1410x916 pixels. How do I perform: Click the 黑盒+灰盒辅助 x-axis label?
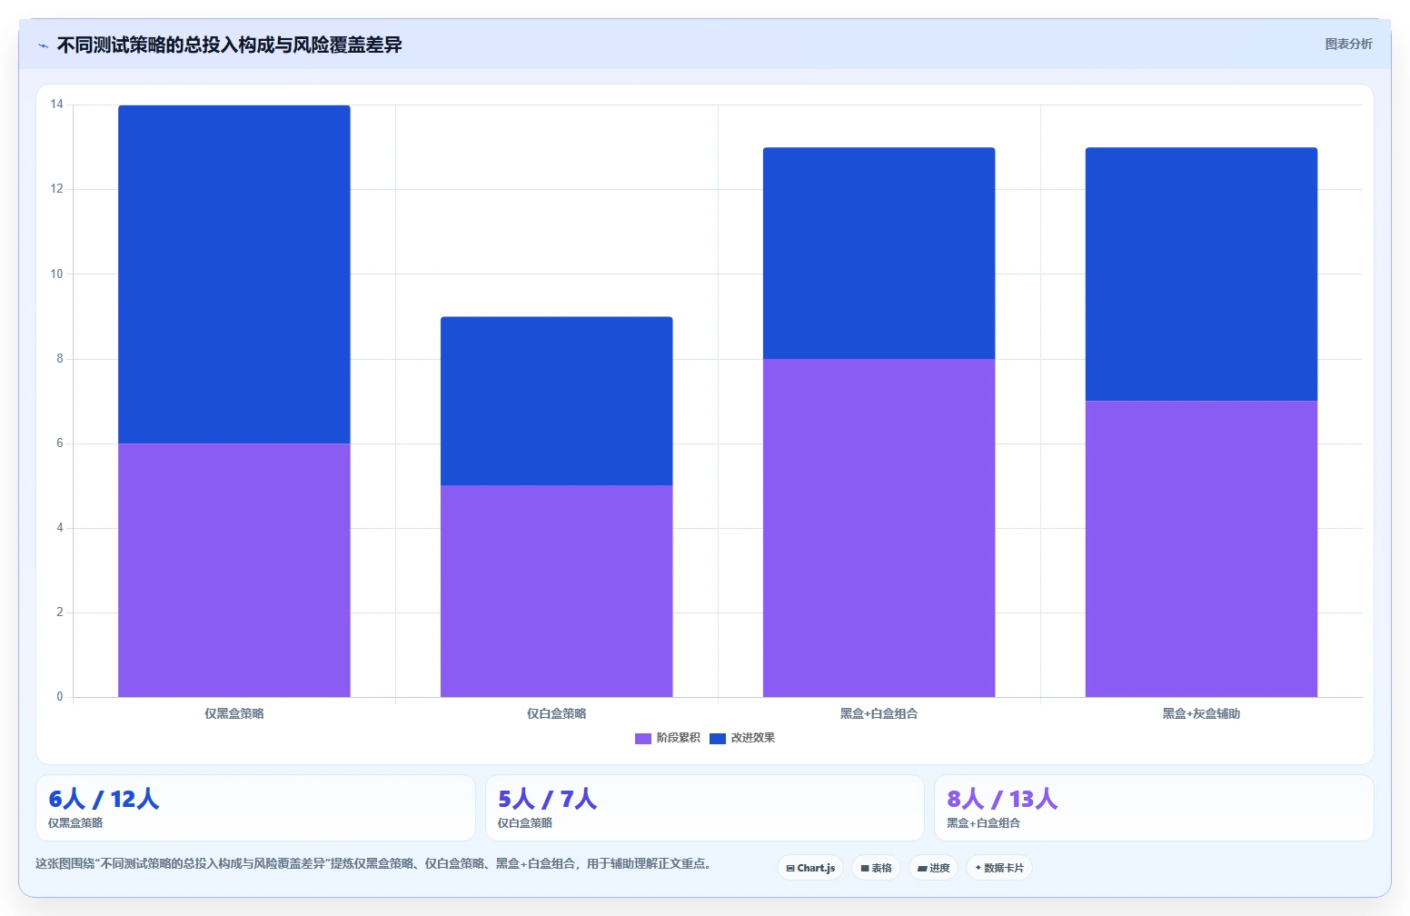1202,713
